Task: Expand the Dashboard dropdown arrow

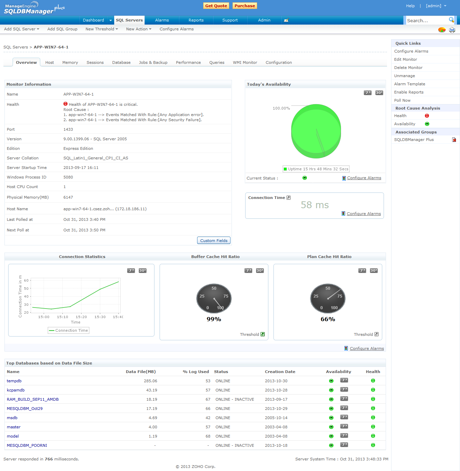Action: coord(110,20)
